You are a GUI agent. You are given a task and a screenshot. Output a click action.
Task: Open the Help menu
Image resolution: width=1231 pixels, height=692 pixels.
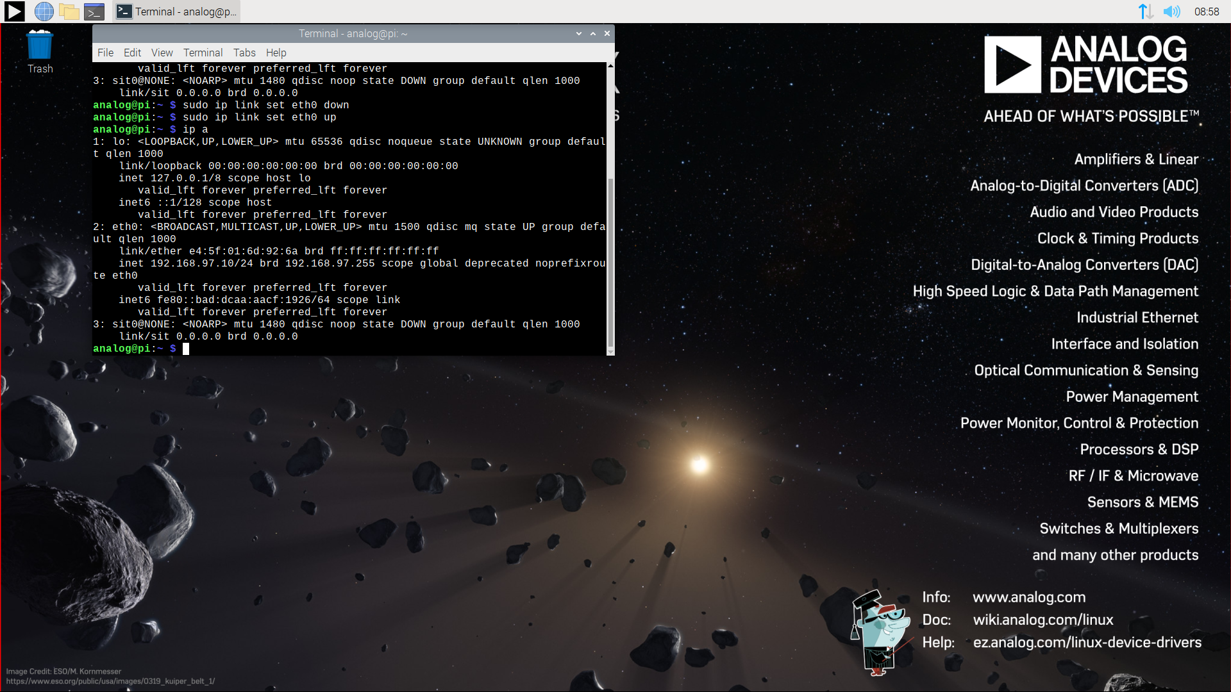click(x=276, y=53)
